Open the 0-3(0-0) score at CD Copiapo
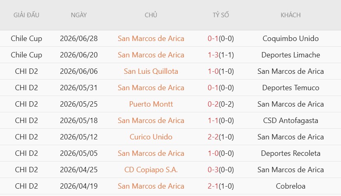The width and height of the screenshot is (341, 196). point(221,169)
